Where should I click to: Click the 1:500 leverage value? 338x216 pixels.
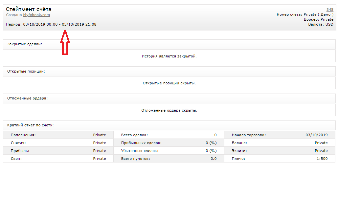pos(322,159)
